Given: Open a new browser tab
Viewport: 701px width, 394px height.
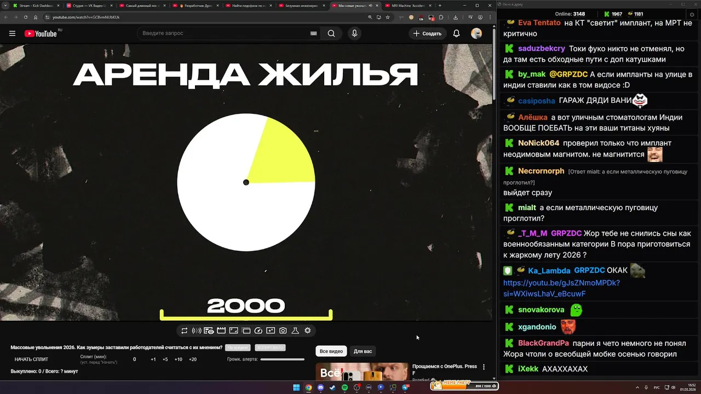Looking at the screenshot, I should (x=440, y=5).
